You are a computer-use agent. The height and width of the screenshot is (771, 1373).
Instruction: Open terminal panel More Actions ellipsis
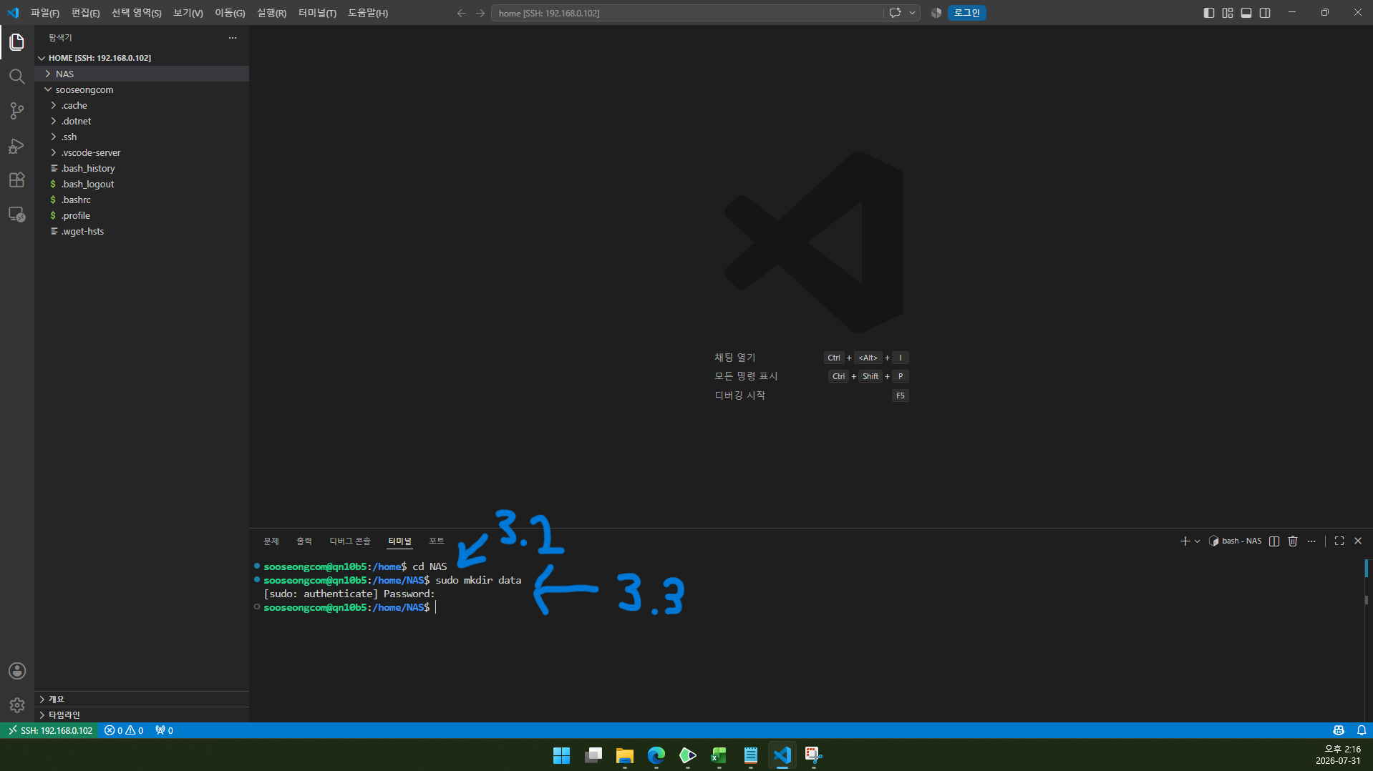point(1311,541)
